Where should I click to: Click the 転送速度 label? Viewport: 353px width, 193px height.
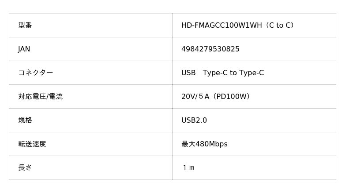[x=32, y=144]
